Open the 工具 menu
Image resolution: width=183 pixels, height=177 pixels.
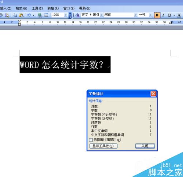(x=37, y=8)
